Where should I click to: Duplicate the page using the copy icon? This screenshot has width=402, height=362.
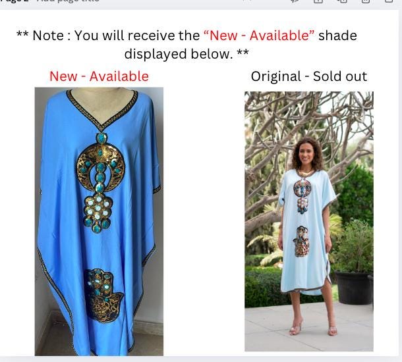342,1
